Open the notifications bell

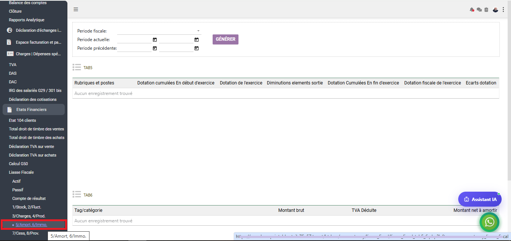coord(472,10)
